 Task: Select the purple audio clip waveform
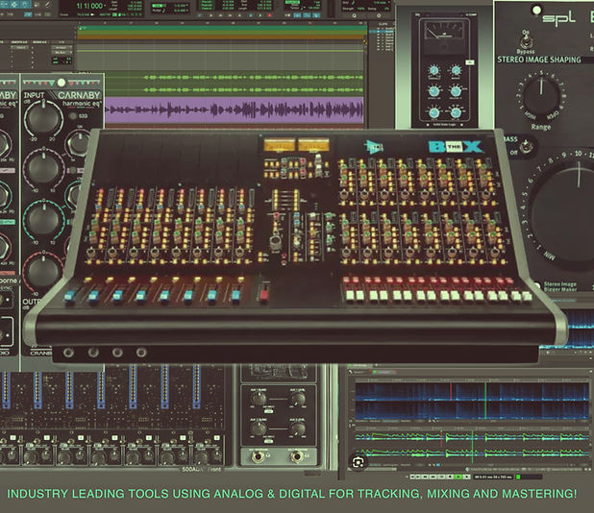tap(235, 110)
